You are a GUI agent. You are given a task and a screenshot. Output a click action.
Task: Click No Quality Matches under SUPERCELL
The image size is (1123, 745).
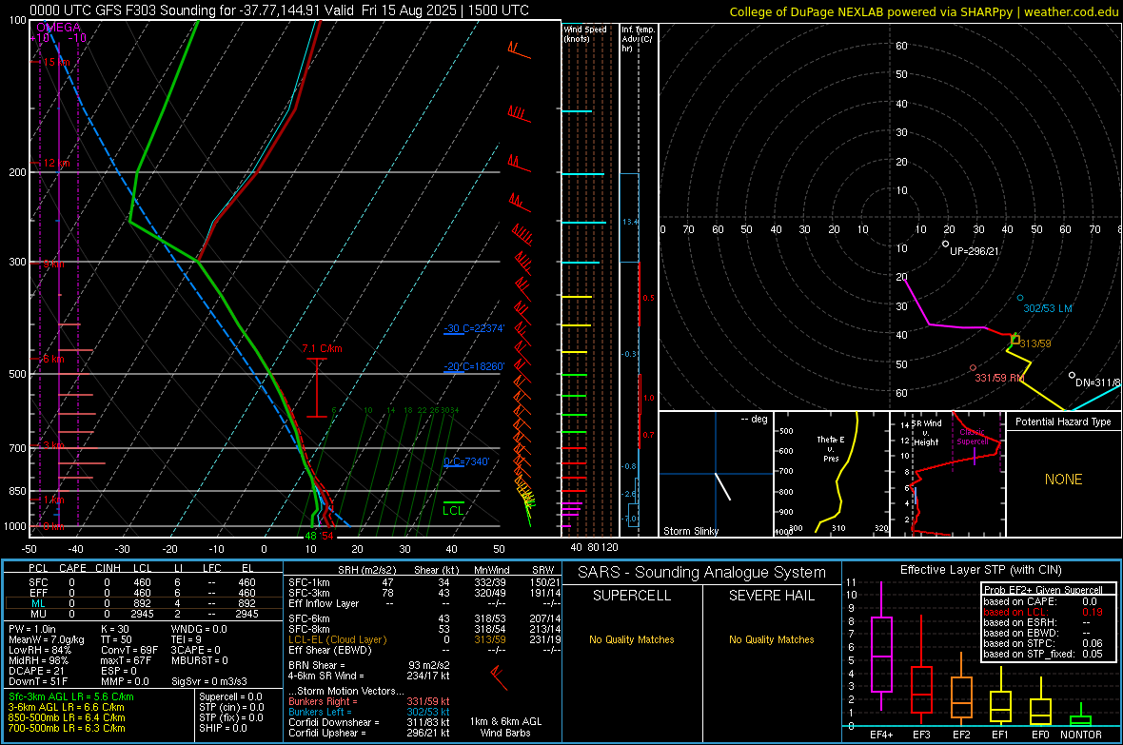click(632, 639)
